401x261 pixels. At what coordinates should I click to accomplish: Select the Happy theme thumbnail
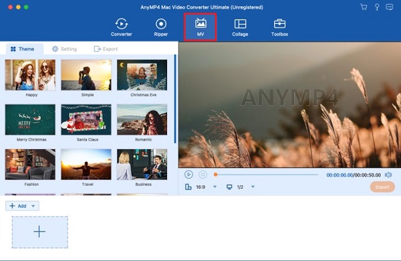click(30, 75)
